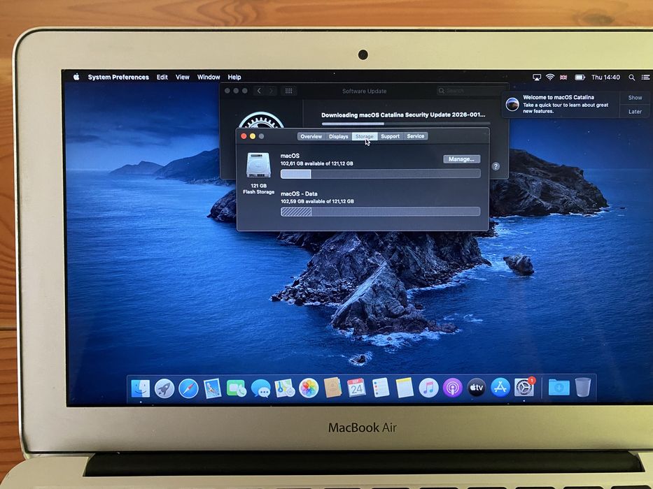The image size is (653, 489).
Task: Open Music in the Dock
Action: click(428, 388)
